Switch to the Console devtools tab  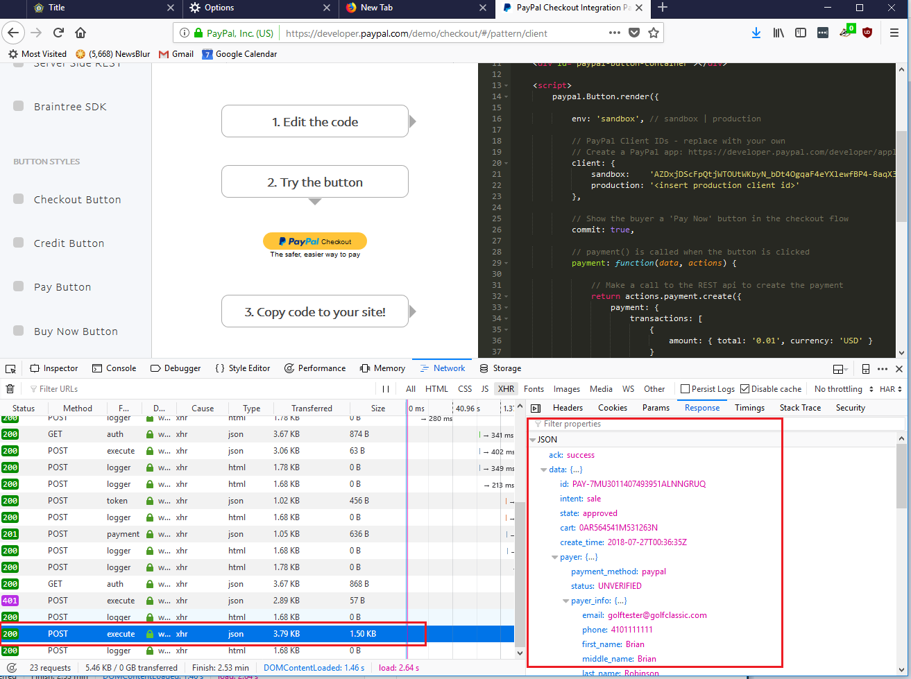pyautogui.click(x=114, y=368)
